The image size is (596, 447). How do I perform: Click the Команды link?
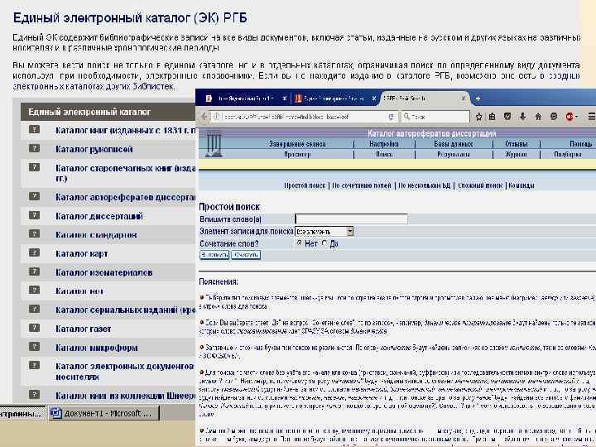(521, 185)
